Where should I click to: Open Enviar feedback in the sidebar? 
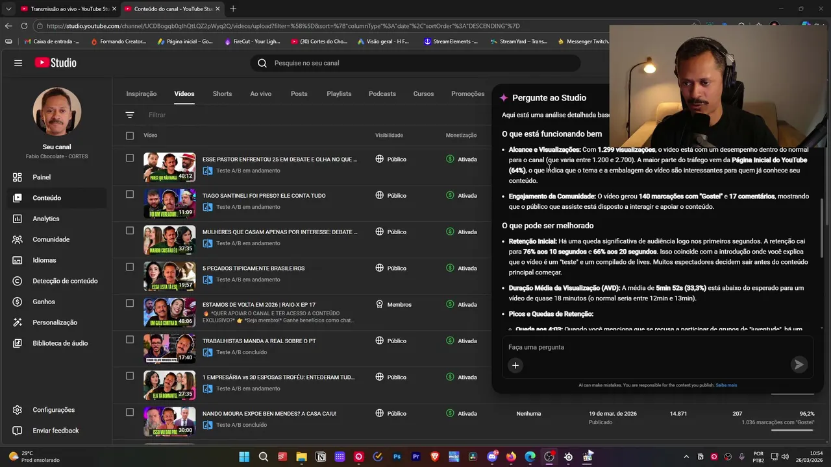[x=56, y=431]
